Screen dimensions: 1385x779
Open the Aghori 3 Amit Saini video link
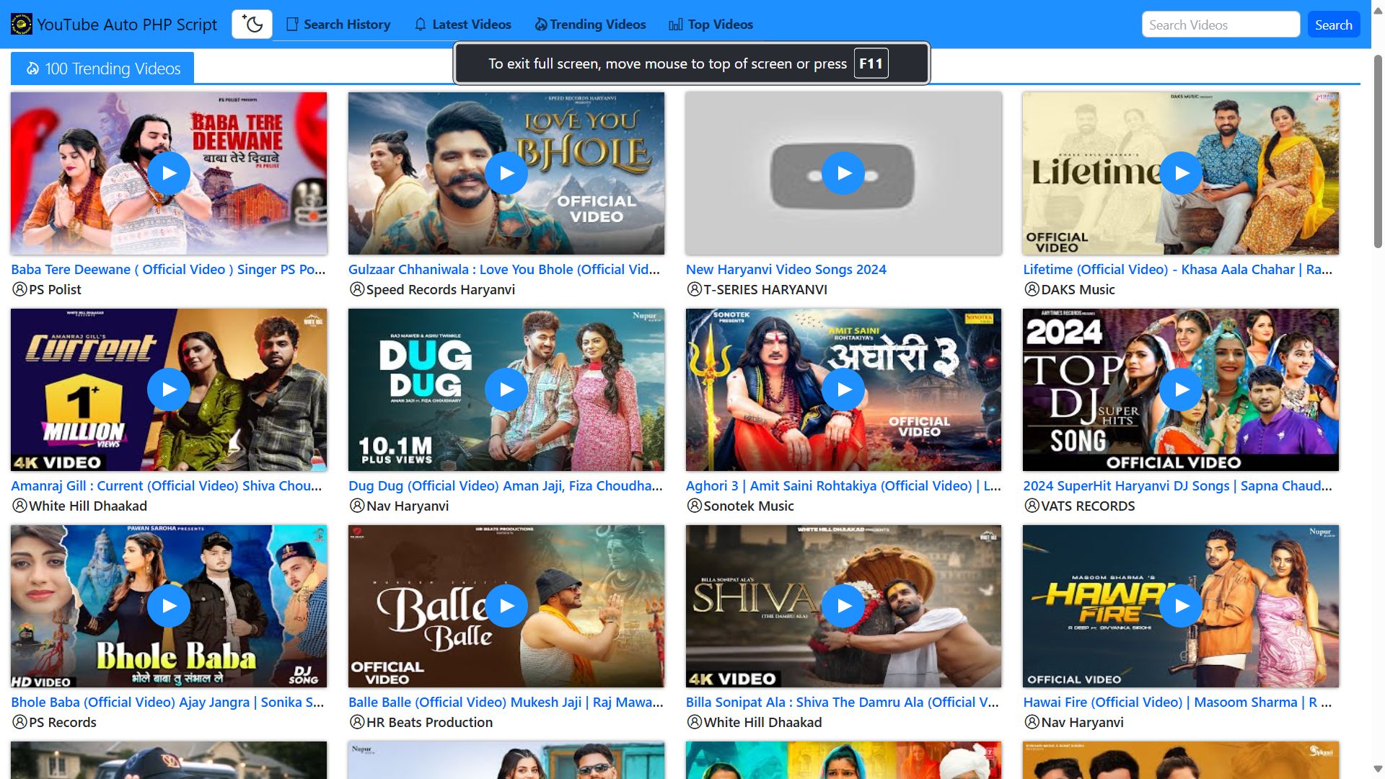(x=843, y=485)
